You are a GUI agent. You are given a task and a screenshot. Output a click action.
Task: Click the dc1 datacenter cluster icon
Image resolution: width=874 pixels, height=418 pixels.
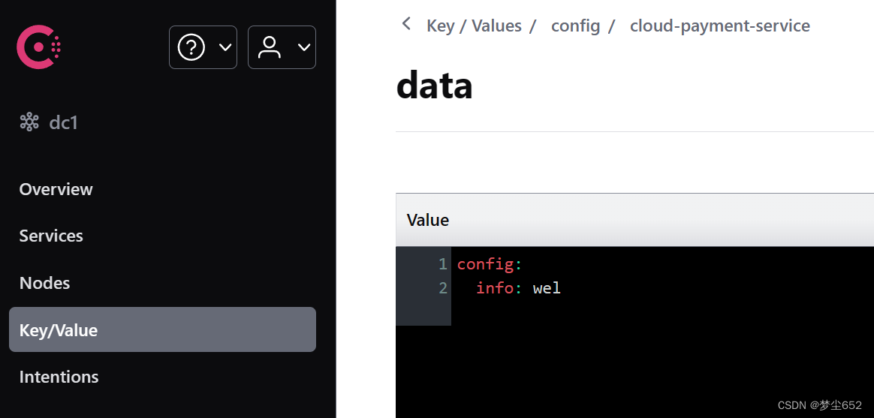(x=29, y=122)
